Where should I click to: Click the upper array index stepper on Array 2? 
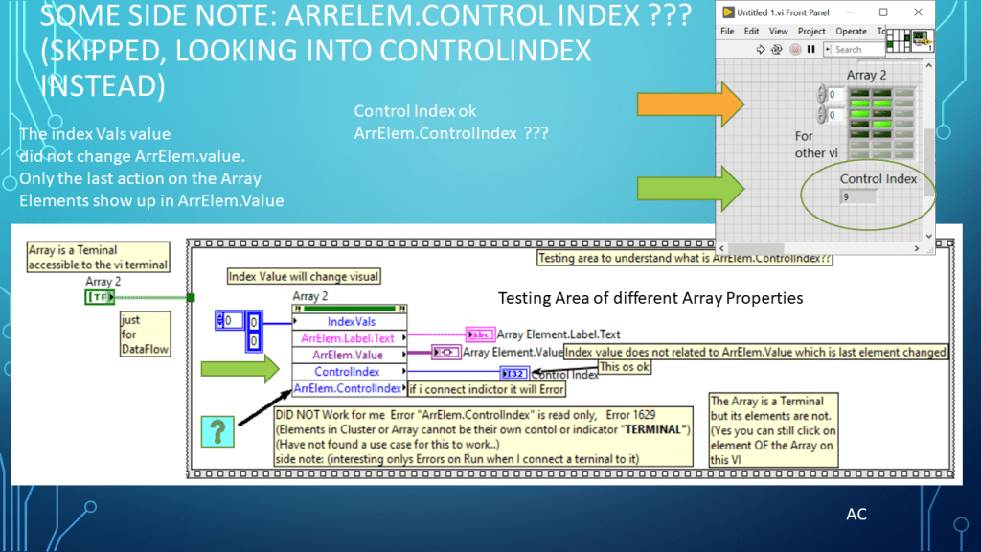pos(822,94)
